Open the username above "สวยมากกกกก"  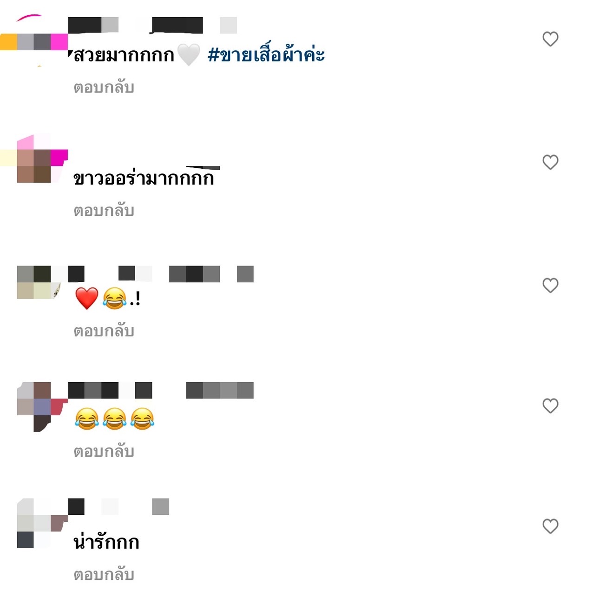point(152,25)
